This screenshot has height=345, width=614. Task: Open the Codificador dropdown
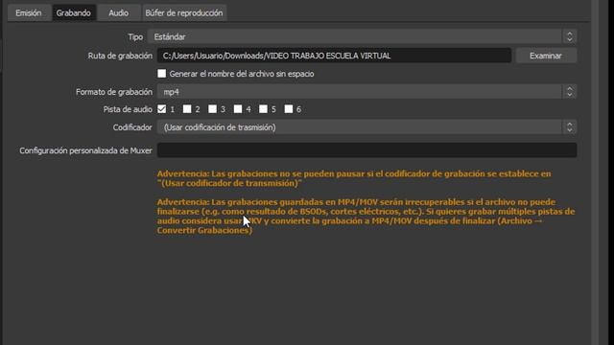pyautogui.click(x=366, y=127)
